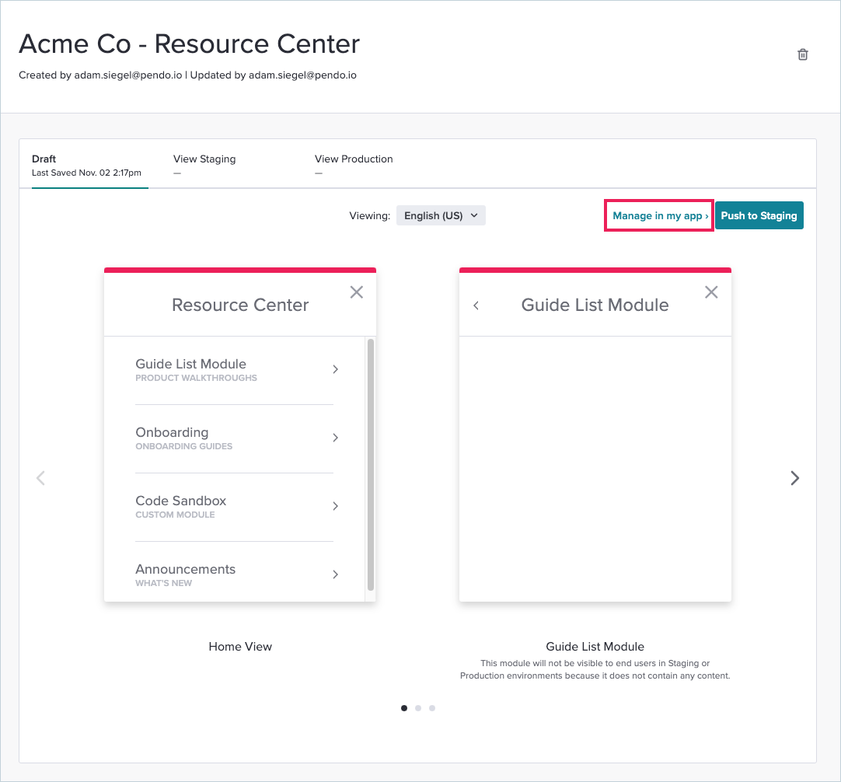Viewport: 841px width, 782px height.
Task: Click the Manage in my app link
Action: point(658,215)
